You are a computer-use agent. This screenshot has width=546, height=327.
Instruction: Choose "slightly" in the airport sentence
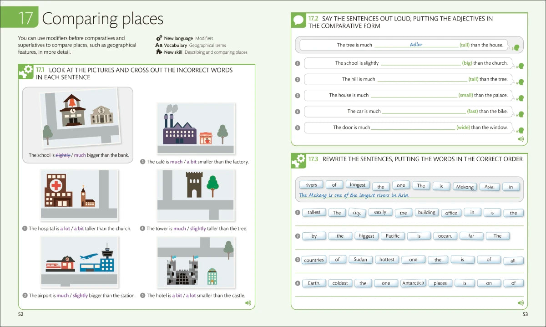pos(81,296)
